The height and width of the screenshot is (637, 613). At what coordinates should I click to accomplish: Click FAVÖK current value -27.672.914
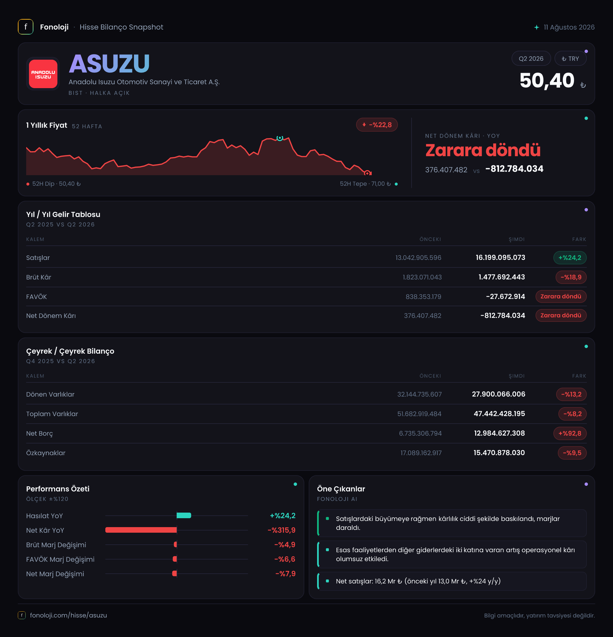click(505, 296)
